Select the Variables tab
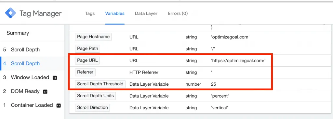Screen dimensions: 333x119 click(115, 14)
